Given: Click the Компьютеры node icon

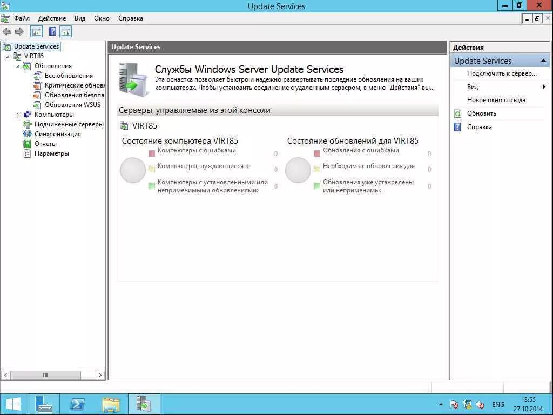Looking at the screenshot, I should (27, 115).
